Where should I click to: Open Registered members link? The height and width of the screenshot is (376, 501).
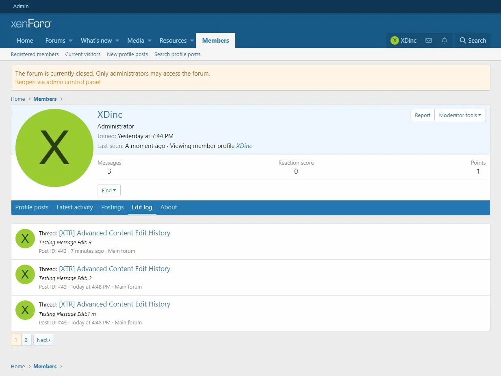[x=35, y=54]
